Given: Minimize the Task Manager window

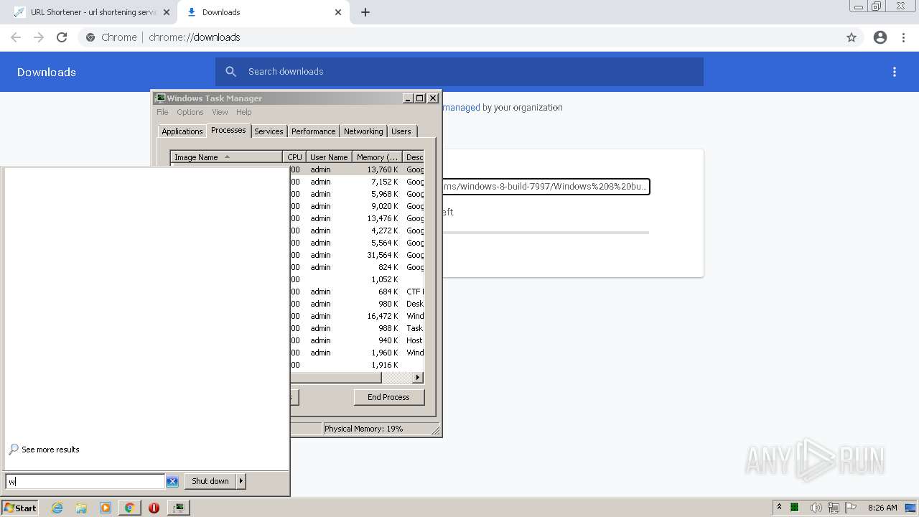Looking at the screenshot, I should pyautogui.click(x=409, y=98).
